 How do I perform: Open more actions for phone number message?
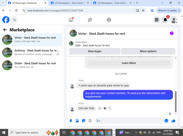110,108
